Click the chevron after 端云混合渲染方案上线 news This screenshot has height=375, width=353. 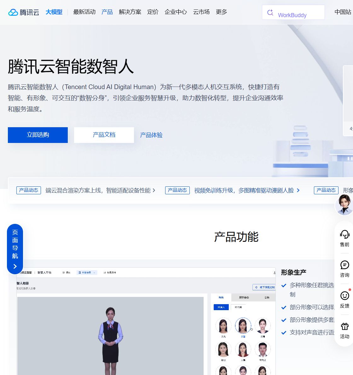[x=154, y=190]
